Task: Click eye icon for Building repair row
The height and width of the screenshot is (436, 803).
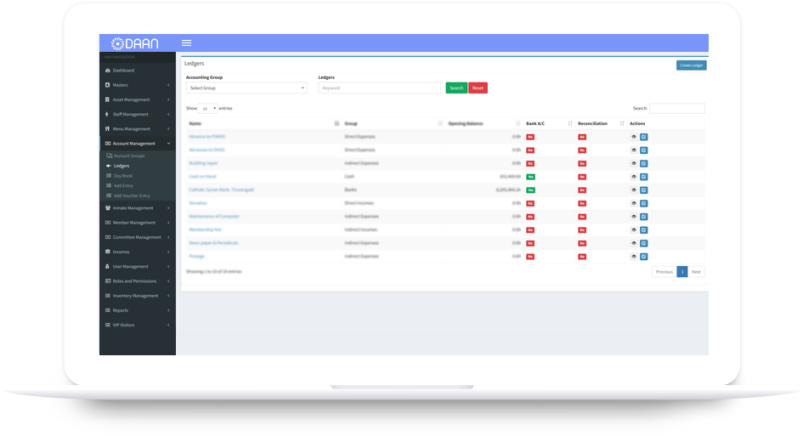Action: tap(634, 163)
